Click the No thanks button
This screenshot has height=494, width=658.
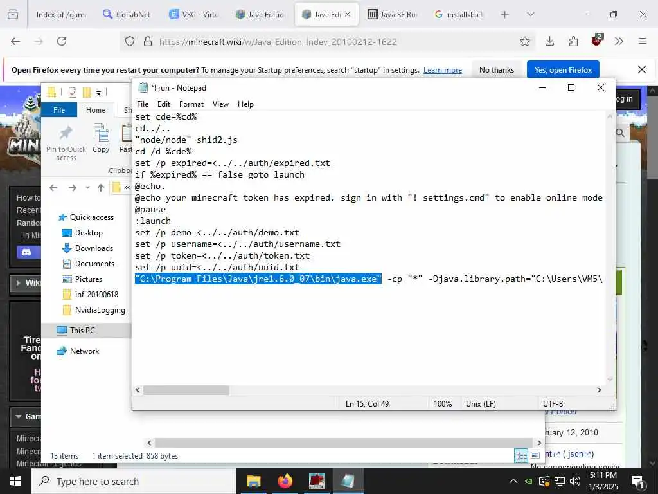pyautogui.click(x=497, y=70)
